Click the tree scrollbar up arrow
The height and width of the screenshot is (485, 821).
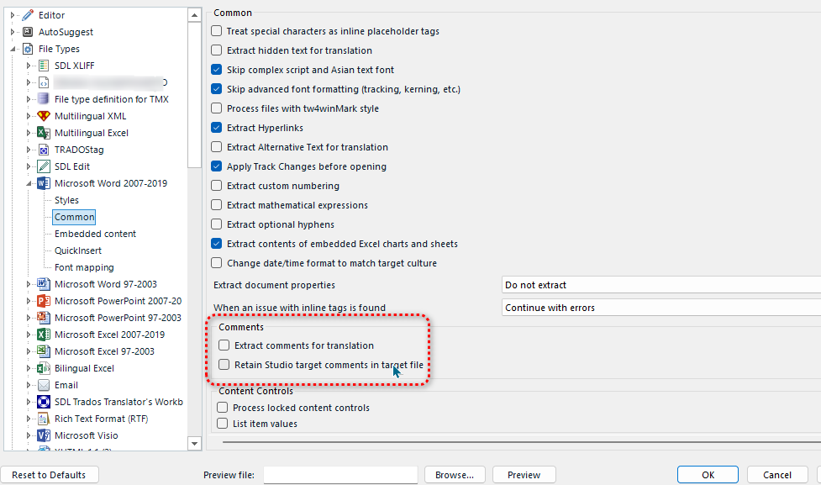(194, 14)
